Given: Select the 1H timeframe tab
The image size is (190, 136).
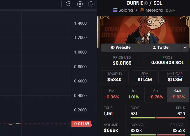Looking at the screenshot, I should point(134,94).
